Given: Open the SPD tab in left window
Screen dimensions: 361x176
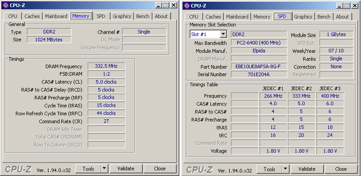Looking at the screenshot, I should (101, 16).
